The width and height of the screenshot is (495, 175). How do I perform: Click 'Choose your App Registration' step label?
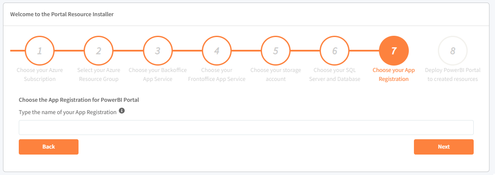tap(394, 75)
